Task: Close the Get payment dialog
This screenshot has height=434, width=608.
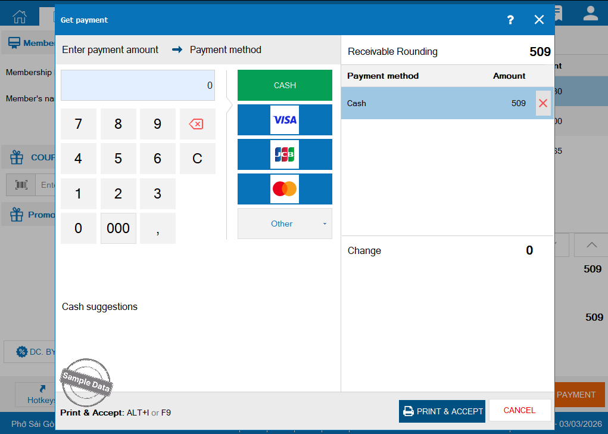Action: point(539,20)
